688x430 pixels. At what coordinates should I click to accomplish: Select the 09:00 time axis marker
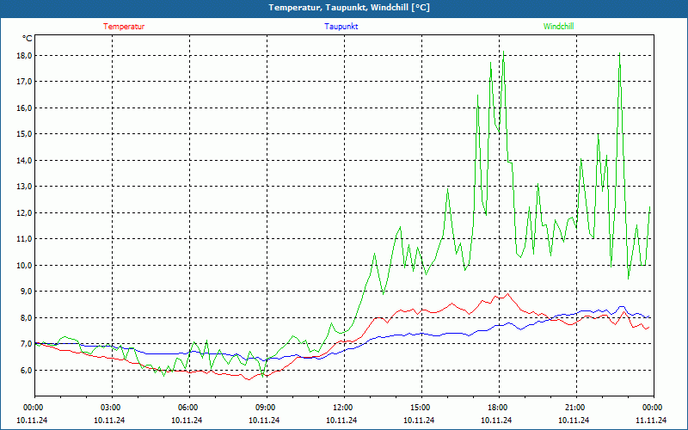(266, 408)
